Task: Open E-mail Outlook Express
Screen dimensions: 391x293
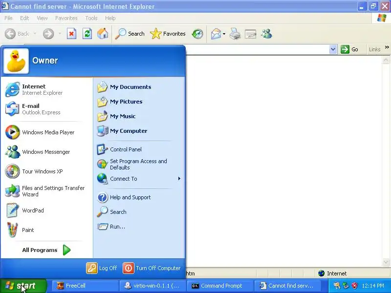Action: [46, 109]
